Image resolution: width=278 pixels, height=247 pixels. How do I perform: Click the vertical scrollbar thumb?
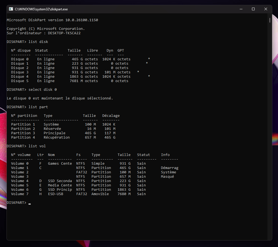[270, 20]
